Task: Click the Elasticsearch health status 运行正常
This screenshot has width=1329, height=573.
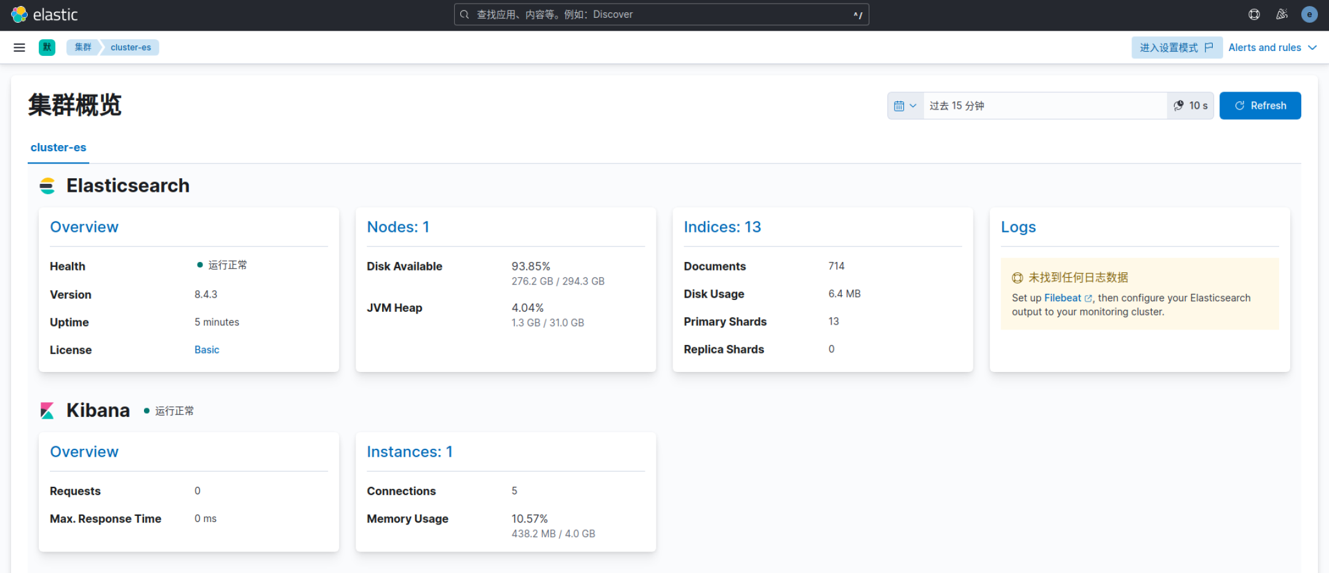Action: point(228,265)
